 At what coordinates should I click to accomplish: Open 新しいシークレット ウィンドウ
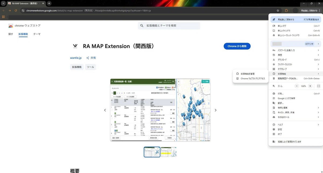click(296, 35)
